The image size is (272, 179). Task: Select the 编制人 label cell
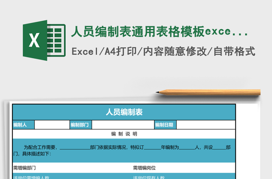tap(23, 125)
